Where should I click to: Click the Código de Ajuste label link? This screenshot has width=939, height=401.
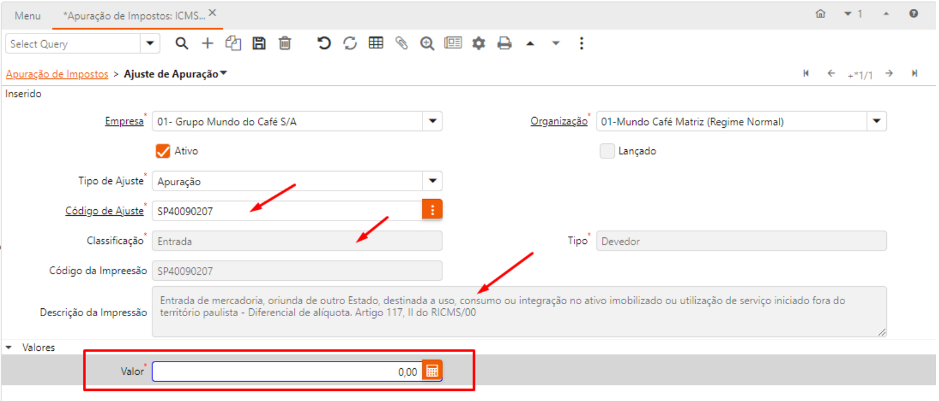[x=105, y=210]
